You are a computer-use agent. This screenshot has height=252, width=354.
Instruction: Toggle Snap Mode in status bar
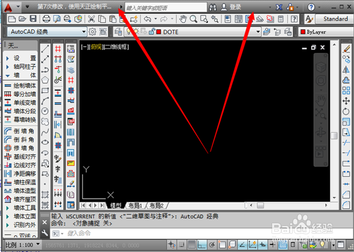tap(182, 244)
